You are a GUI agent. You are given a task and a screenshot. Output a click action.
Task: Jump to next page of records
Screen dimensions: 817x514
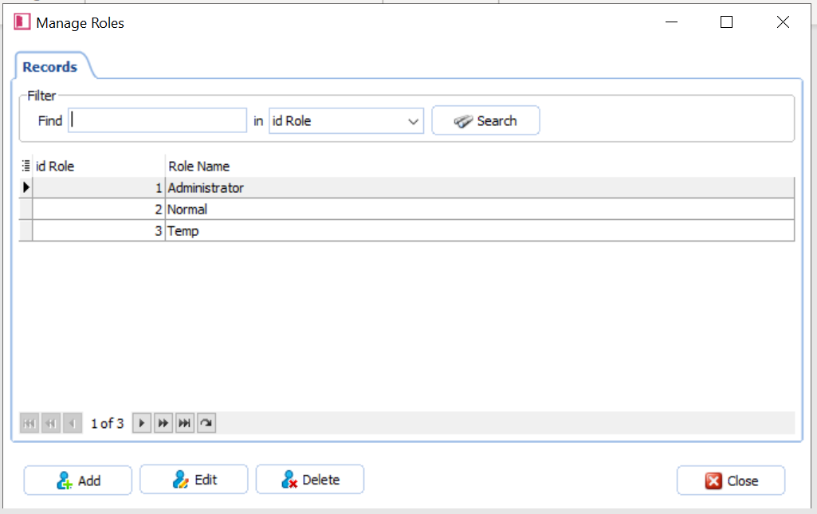163,423
